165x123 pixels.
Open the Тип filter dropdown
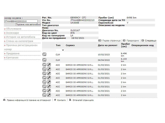click(60, 50)
